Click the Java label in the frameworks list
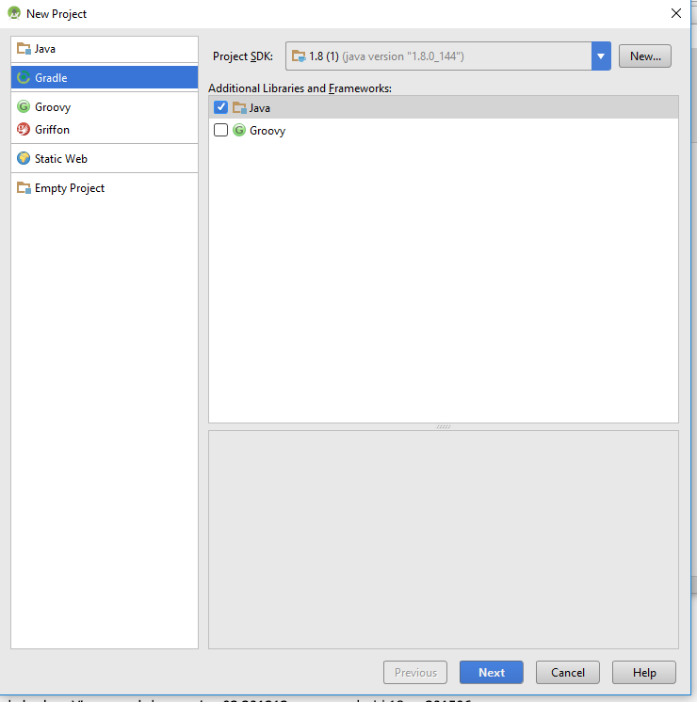Image resolution: width=697 pixels, height=702 pixels. point(260,108)
